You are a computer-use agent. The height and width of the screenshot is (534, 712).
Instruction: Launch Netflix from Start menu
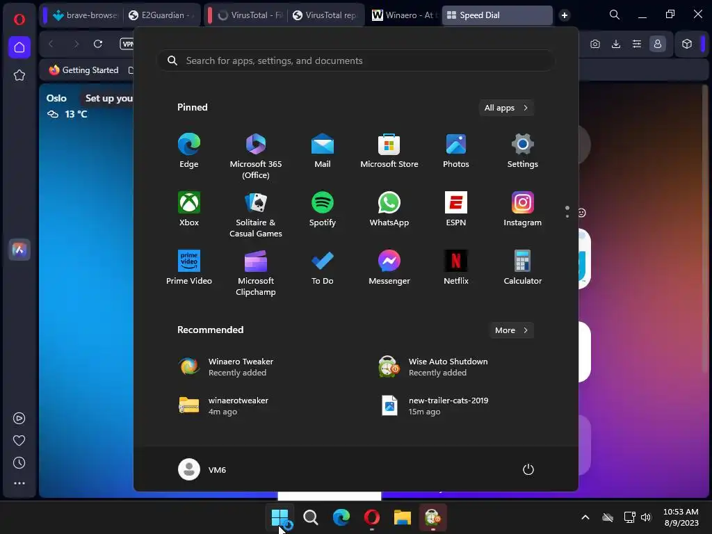pos(456,268)
